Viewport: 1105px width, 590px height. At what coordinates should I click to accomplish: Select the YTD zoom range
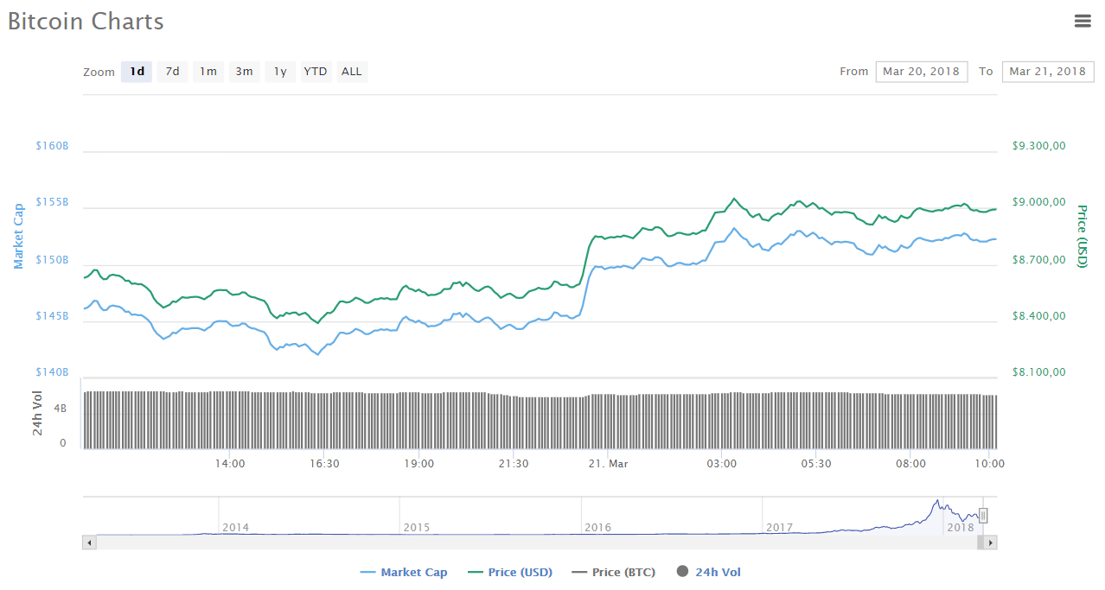(x=316, y=72)
